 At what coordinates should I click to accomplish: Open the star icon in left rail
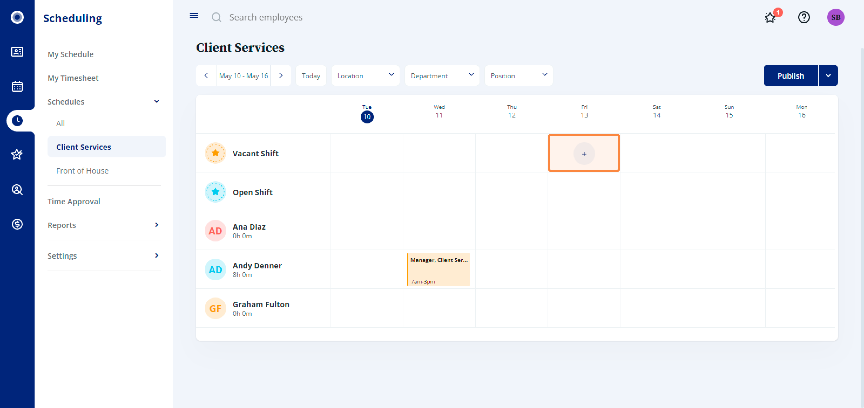pyautogui.click(x=17, y=155)
